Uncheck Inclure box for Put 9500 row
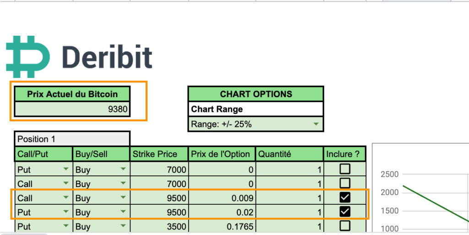The height and width of the screenshot is (235, 469). [345, 212]
